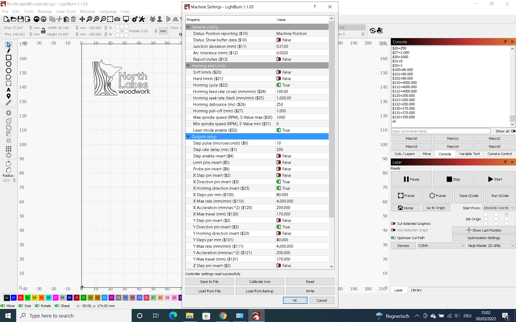516x322 pixels.
Task: Select the Edit Nodes pencil tool
Action: click(9, 51)
